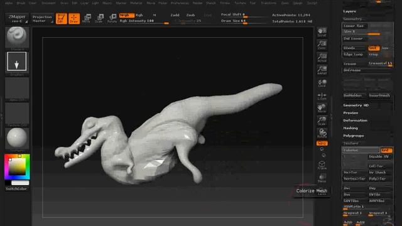Viewport: 402px width, 226px height.
Task: Adjust the Rgb Intensity slider
Action: point(144,21)
